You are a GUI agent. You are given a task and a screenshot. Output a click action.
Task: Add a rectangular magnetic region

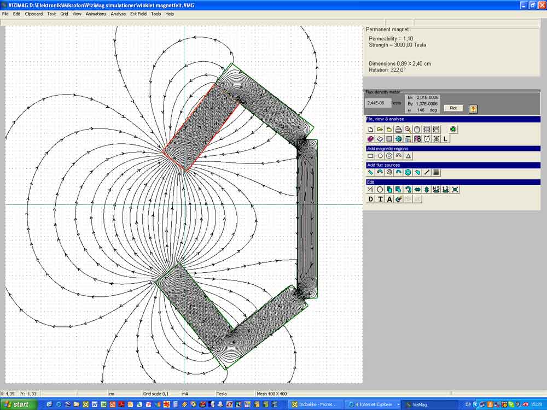[370, 156]
